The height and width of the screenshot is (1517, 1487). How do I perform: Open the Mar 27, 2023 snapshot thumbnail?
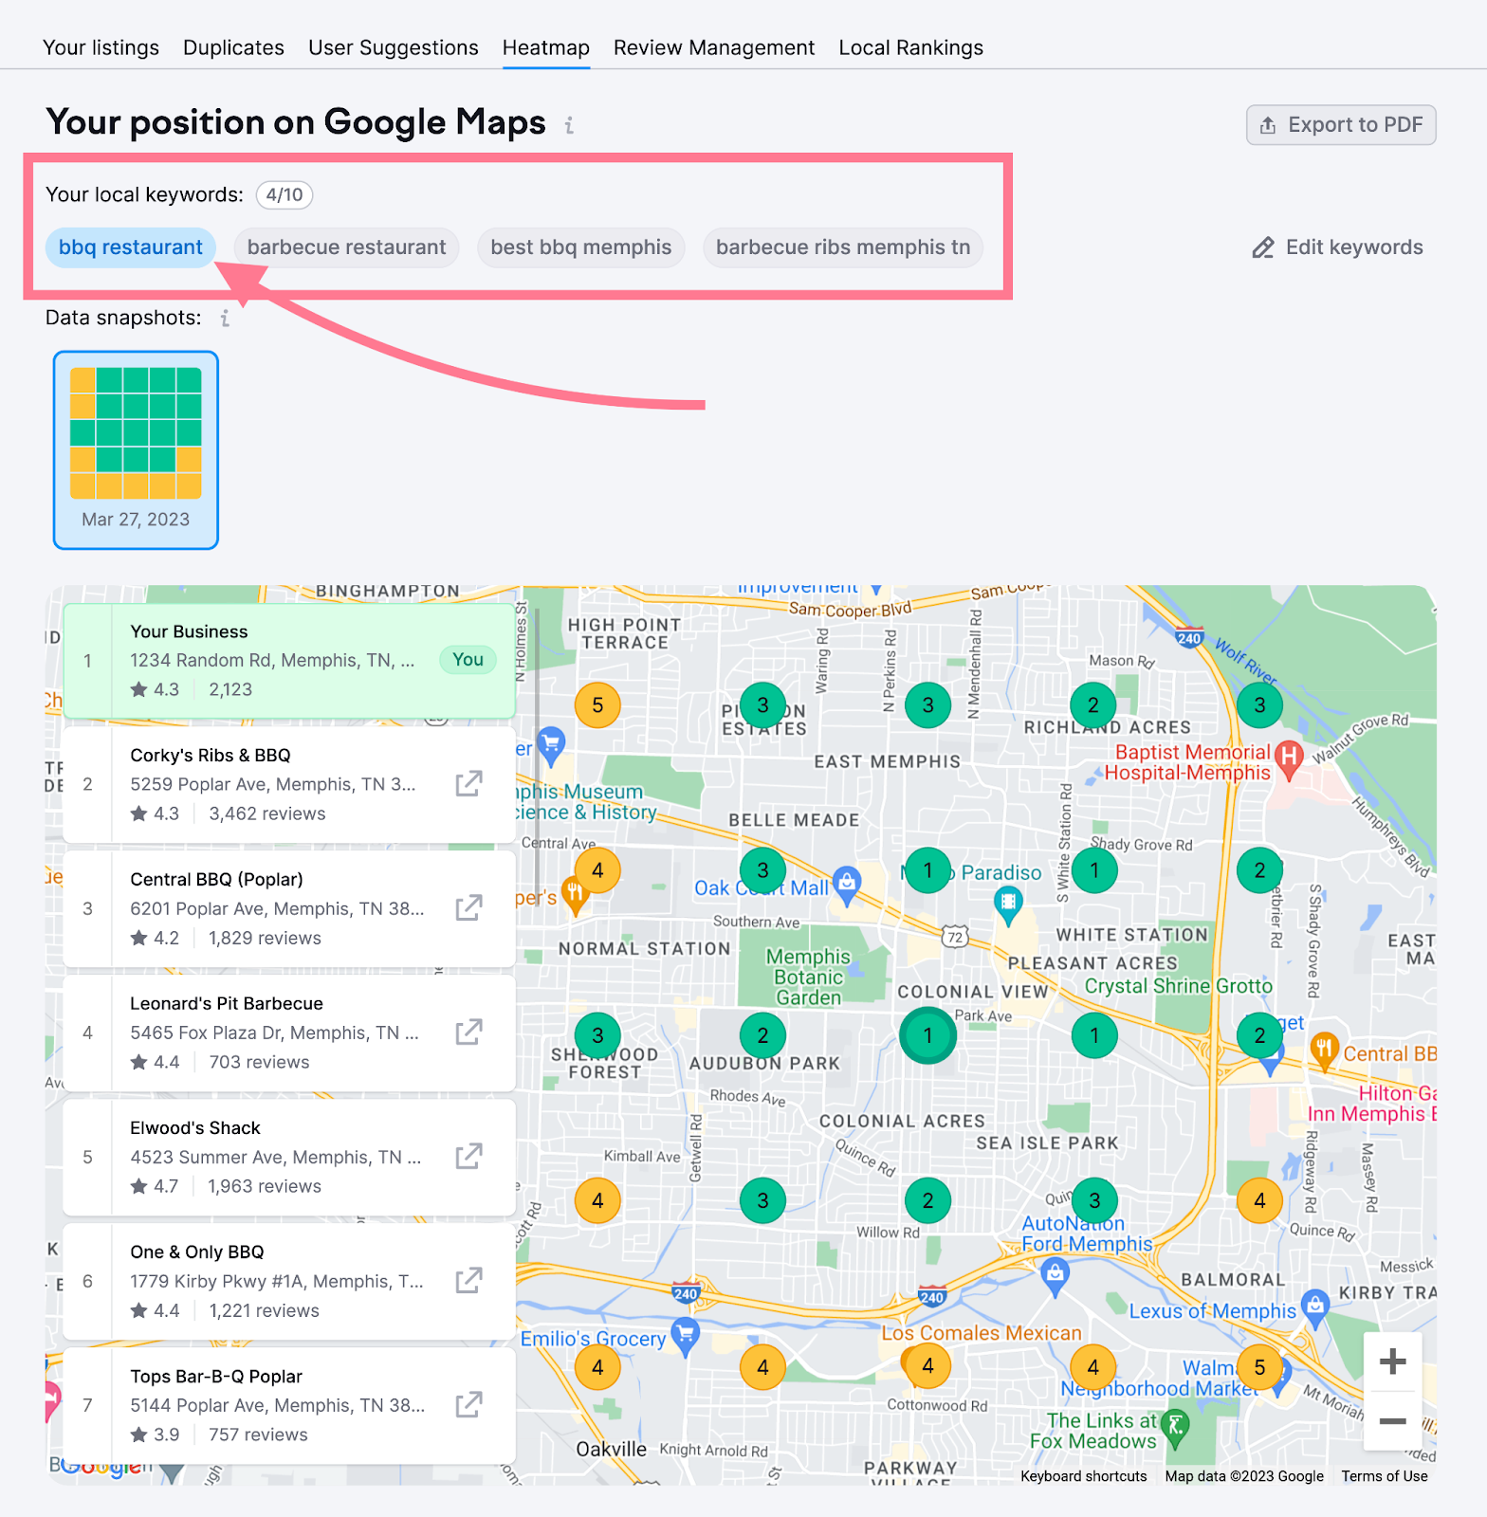136,449
